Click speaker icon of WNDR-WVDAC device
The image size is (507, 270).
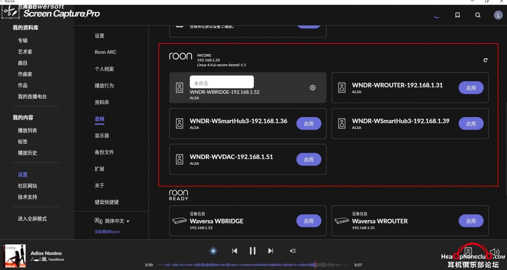tap(180, 159)
